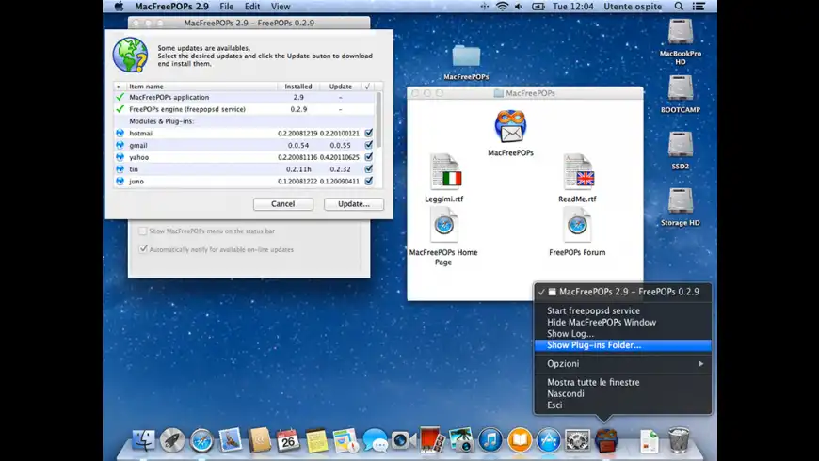Uncheck the hotmail plug-in update checkbox
This screenshot has width=819, height=461.
pos(369,134)
